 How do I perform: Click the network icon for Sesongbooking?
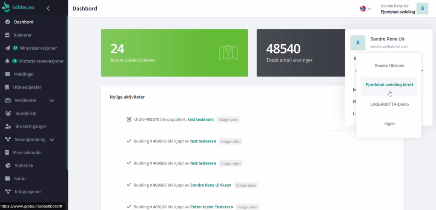click(8, 139)
